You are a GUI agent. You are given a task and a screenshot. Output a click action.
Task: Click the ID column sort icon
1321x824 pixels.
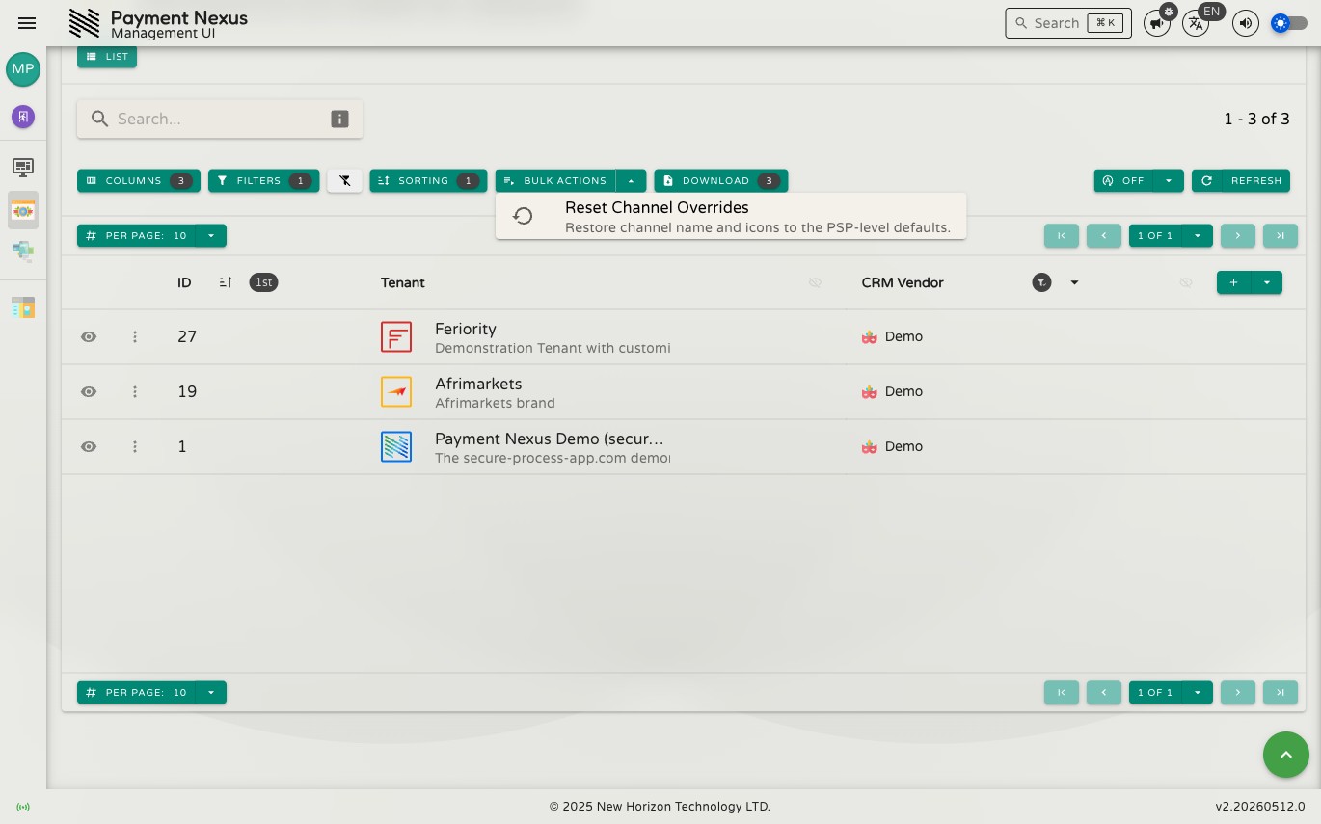226,282
